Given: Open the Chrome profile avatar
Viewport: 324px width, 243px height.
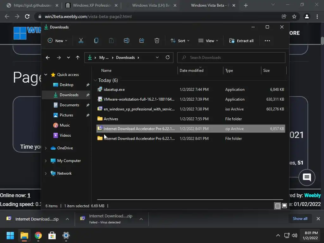Looking at the screenshot, I should pos(307,16).
